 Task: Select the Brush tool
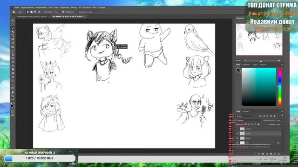[13, 51]
